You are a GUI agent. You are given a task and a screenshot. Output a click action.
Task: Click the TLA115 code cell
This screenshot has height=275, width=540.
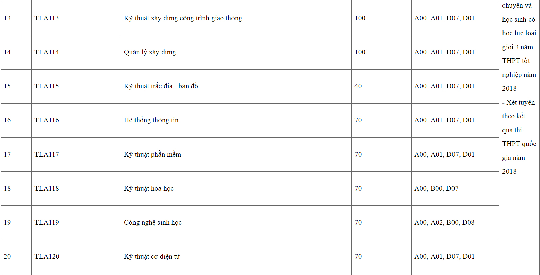pyautogui.click(x=47, y=86)
